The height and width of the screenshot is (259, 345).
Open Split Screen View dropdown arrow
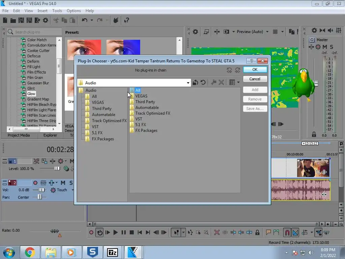233,32
